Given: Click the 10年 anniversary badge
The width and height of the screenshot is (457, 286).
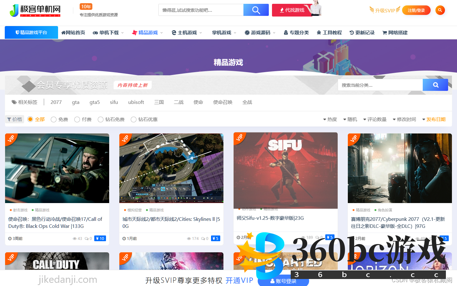Looking at the screenshot, I should coord(86,7).
